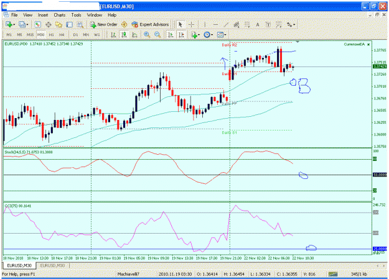Open the chart Templates icon
389x279 pixels.
(x=220, y=35)
